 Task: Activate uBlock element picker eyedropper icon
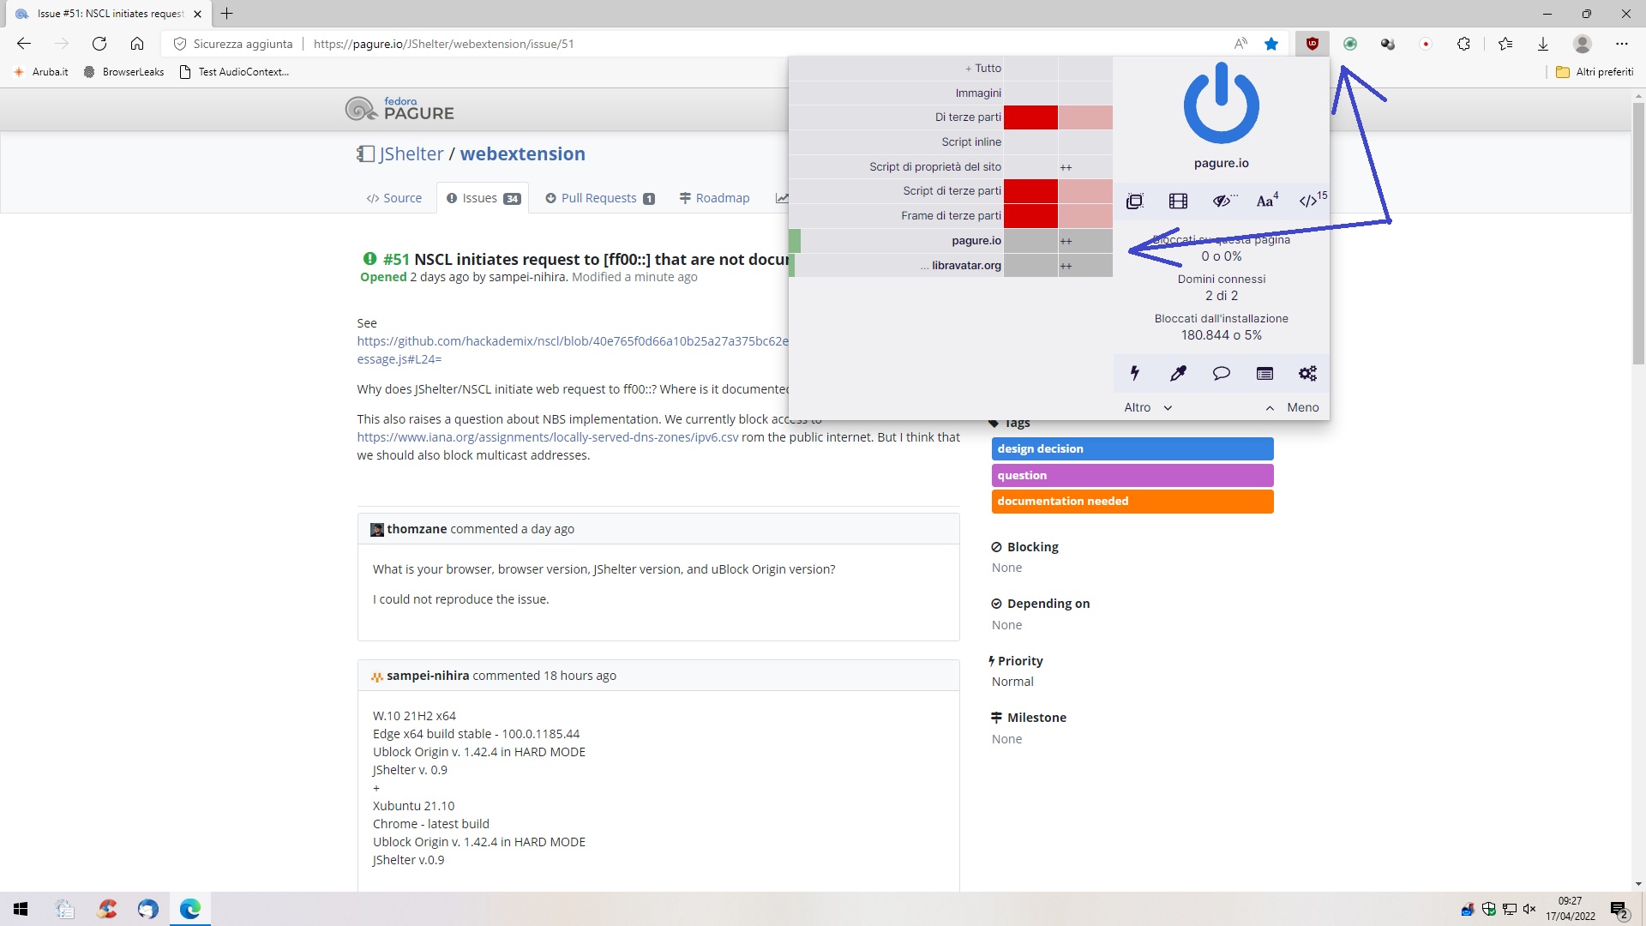coord(1178,373)
